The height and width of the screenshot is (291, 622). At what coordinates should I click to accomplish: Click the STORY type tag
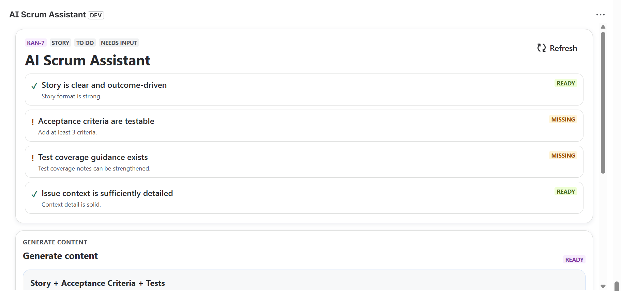tap(60, 43)
